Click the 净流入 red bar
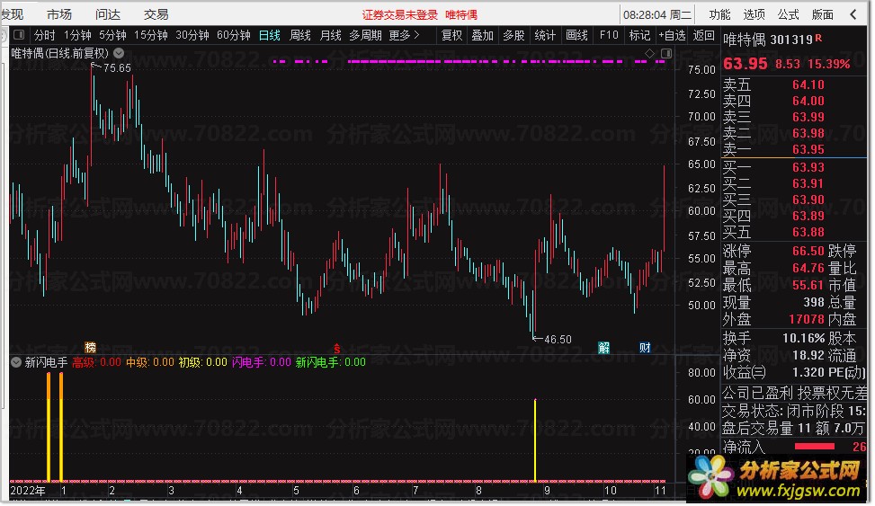 click(x=814, y=447)
